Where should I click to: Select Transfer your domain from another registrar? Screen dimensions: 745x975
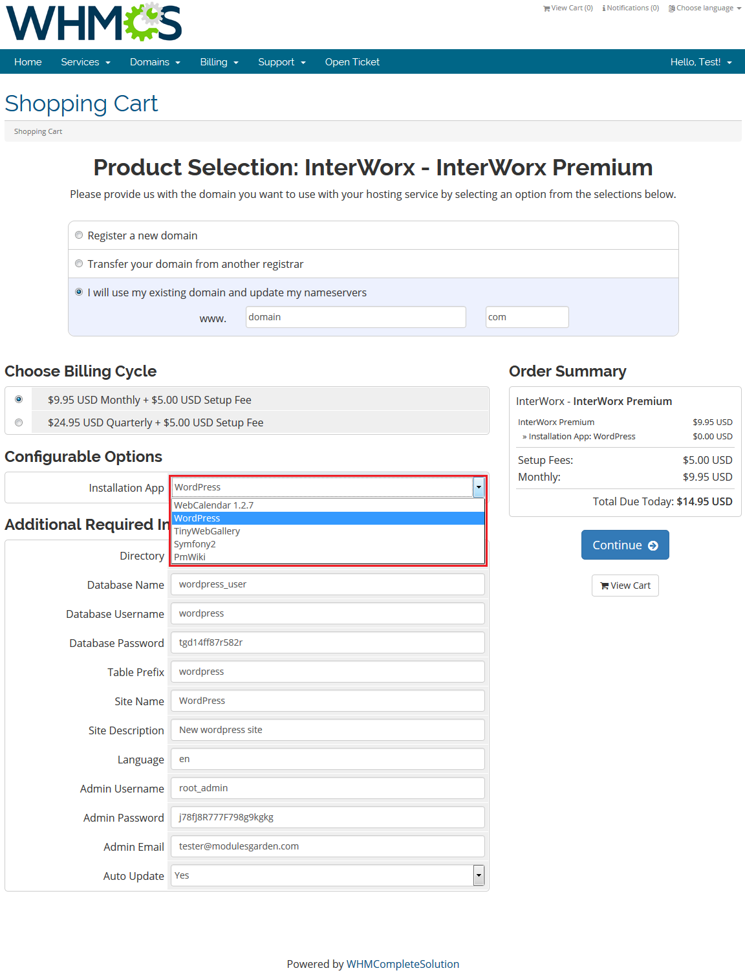tap(79, 263)
